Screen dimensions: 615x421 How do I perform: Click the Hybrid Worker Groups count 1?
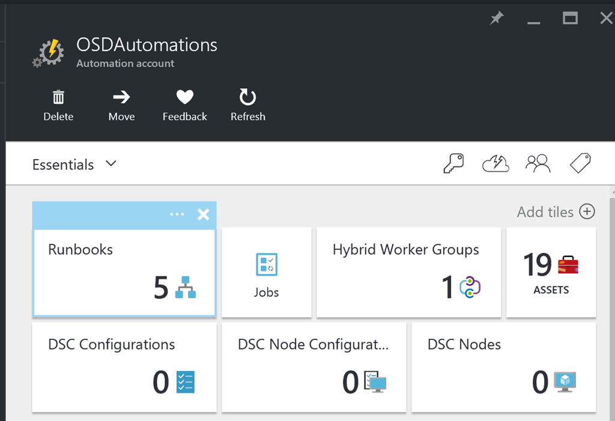click(447, 288)
